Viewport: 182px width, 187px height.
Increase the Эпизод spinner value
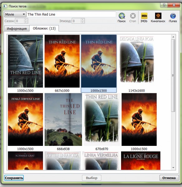click(82, 20)
